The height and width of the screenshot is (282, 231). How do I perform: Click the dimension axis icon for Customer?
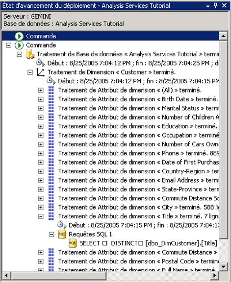[x=41, y=72]
